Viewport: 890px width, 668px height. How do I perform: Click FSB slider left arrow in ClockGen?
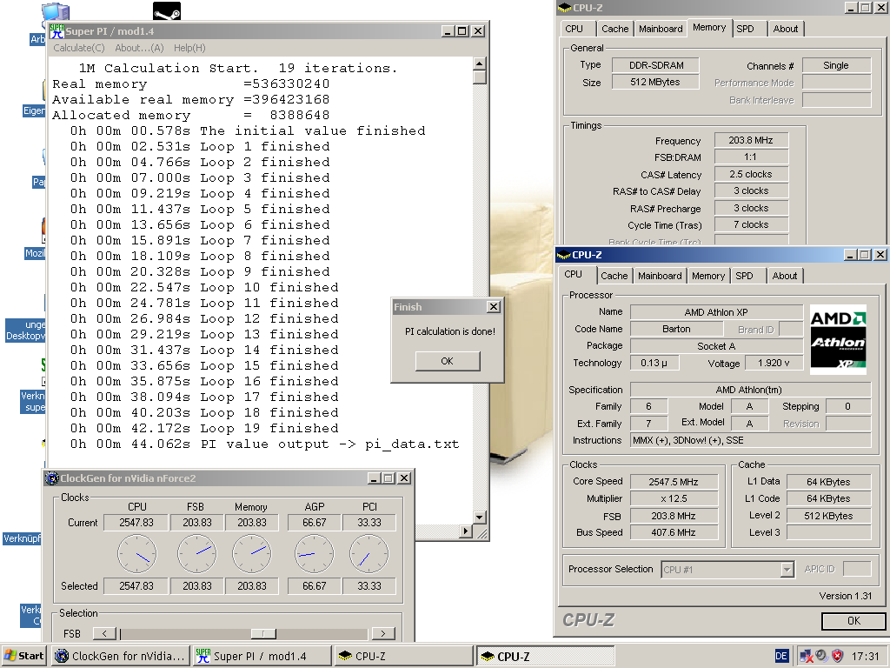point(104,633)
